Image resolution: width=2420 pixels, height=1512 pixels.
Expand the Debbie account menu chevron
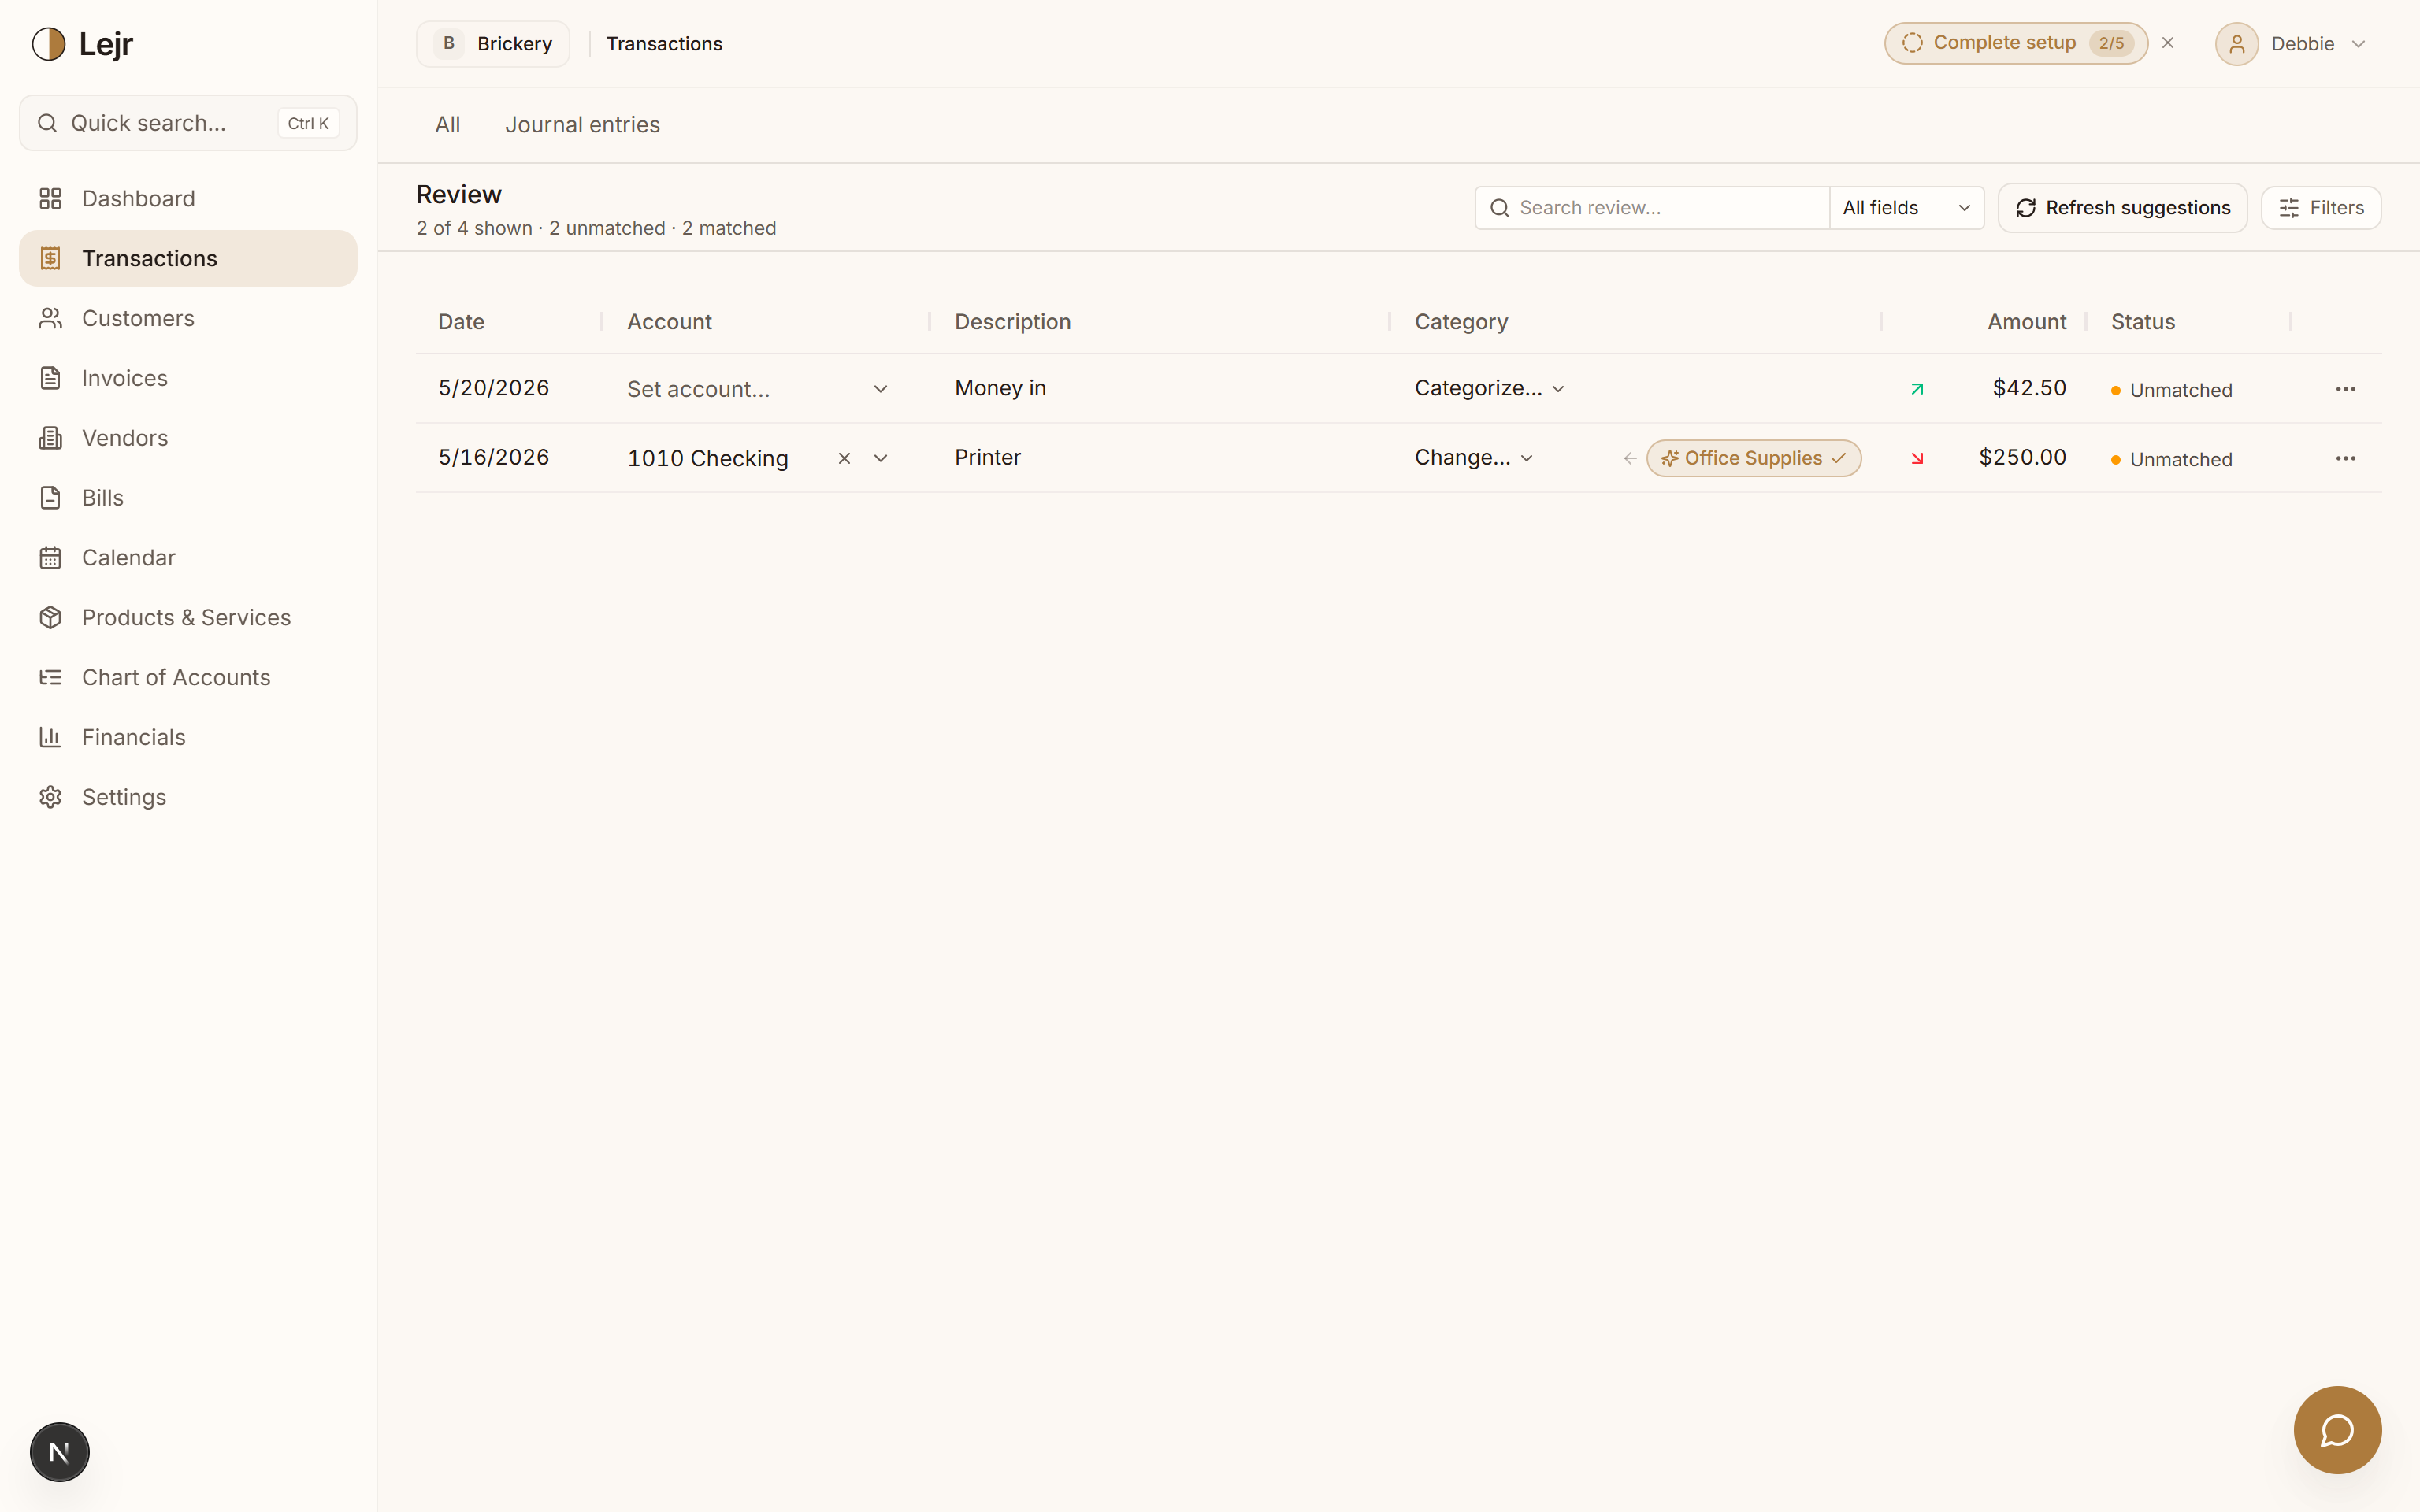click(x=2358, y=44)
